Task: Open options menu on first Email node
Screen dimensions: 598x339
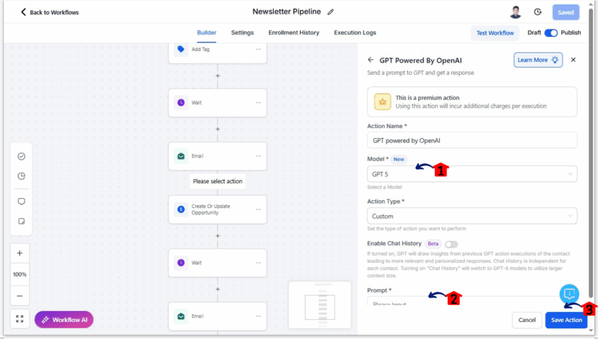Action: (x=258, y=156)
